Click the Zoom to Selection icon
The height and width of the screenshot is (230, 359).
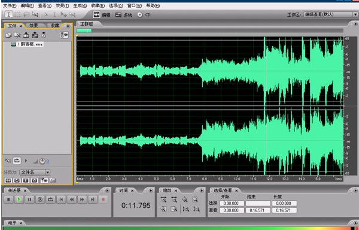point(195,200)
